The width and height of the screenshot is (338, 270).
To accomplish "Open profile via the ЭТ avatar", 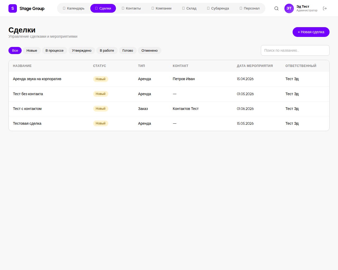I will tap(289, 8).
